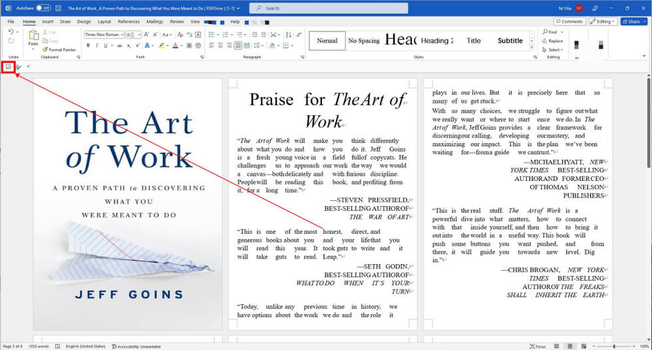Select the No Spacing style

pyautogui.click(x=364, y=41)
